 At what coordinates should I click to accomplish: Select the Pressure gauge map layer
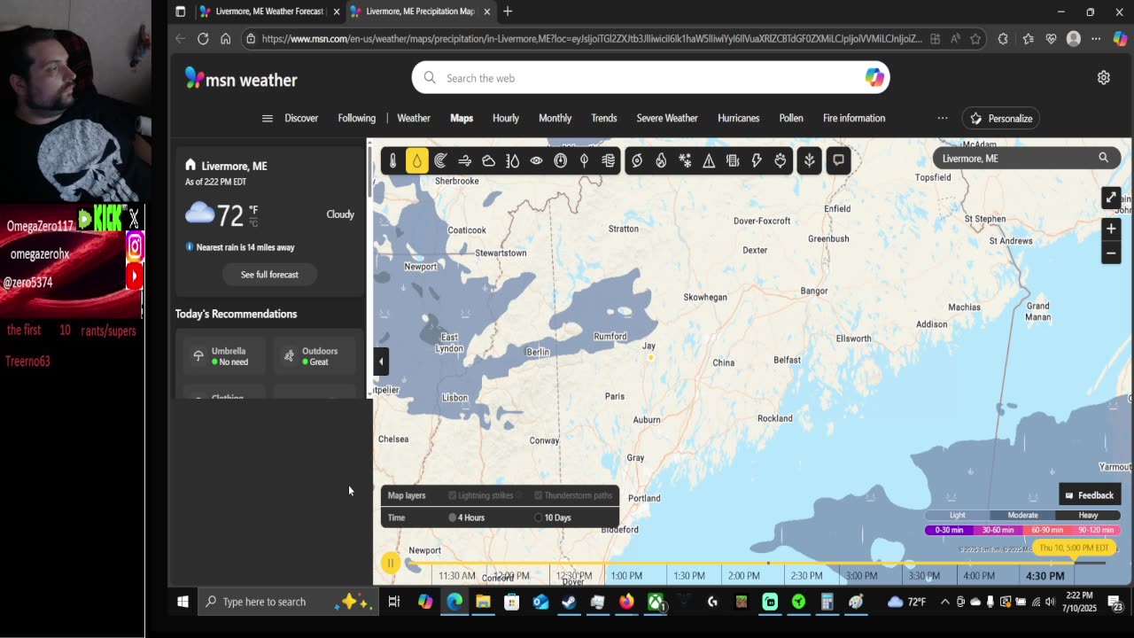(x=560, y=160)
